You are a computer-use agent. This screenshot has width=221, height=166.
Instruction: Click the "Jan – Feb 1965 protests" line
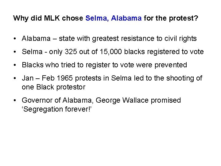point(112,78)
